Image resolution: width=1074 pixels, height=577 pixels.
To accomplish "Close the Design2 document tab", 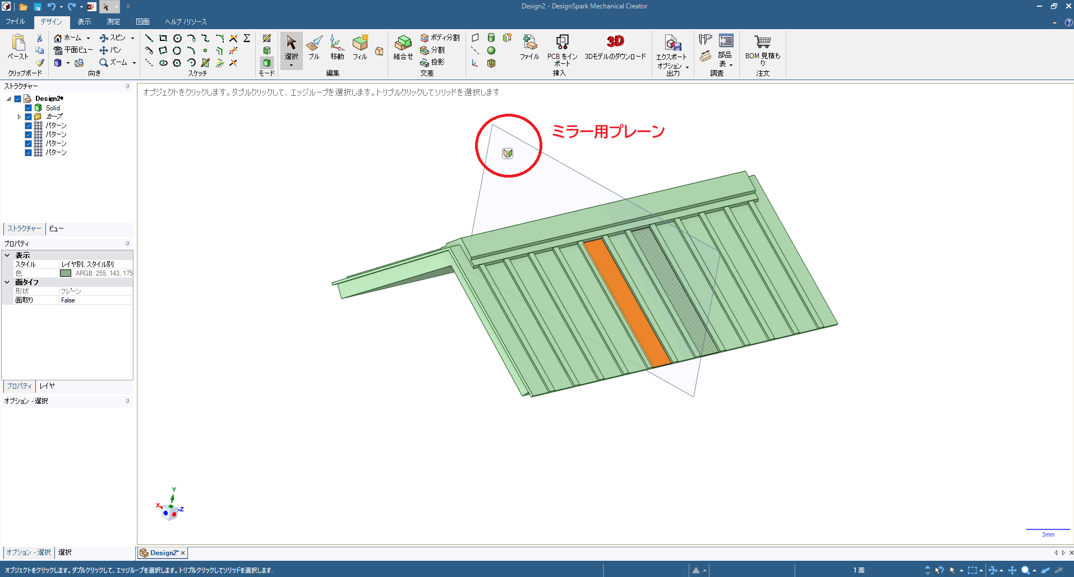I will point(183,553).
